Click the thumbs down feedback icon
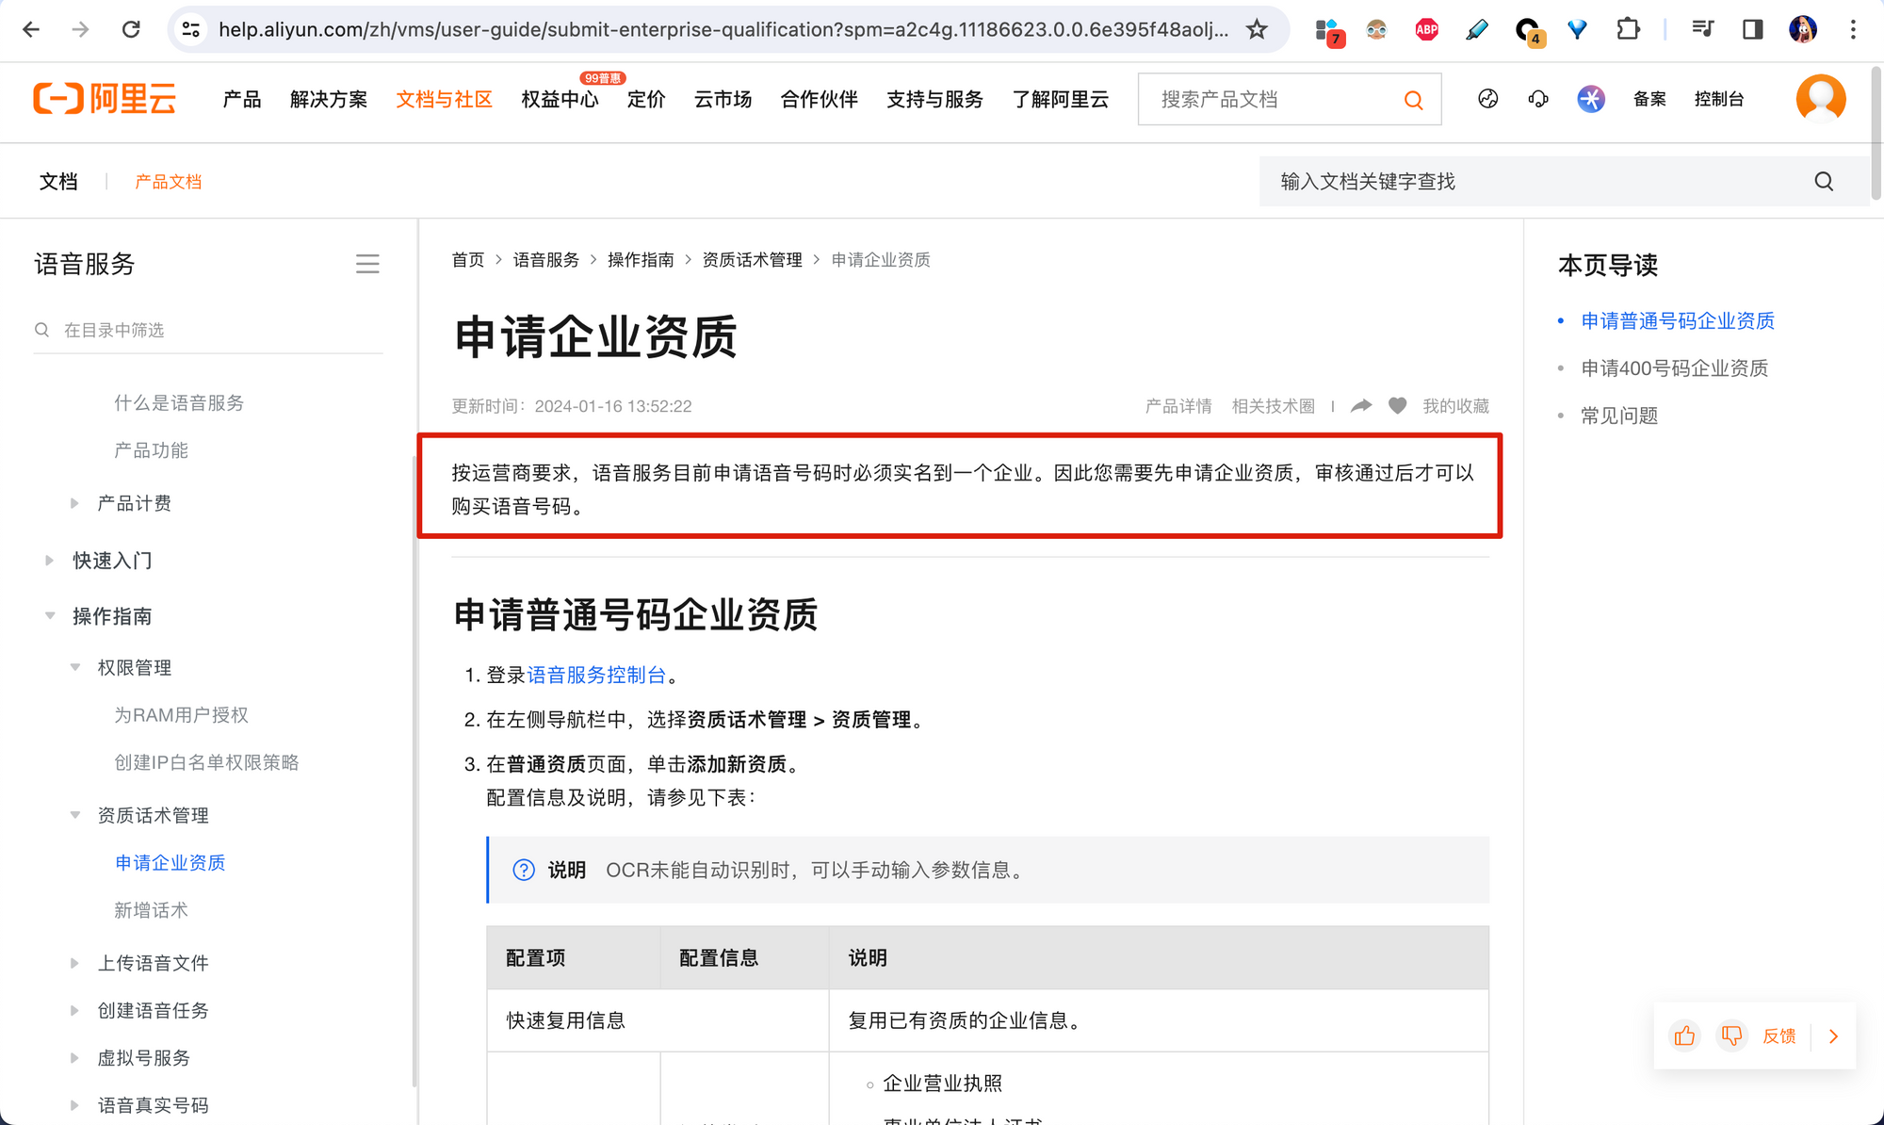 tap(1731, 1036)
